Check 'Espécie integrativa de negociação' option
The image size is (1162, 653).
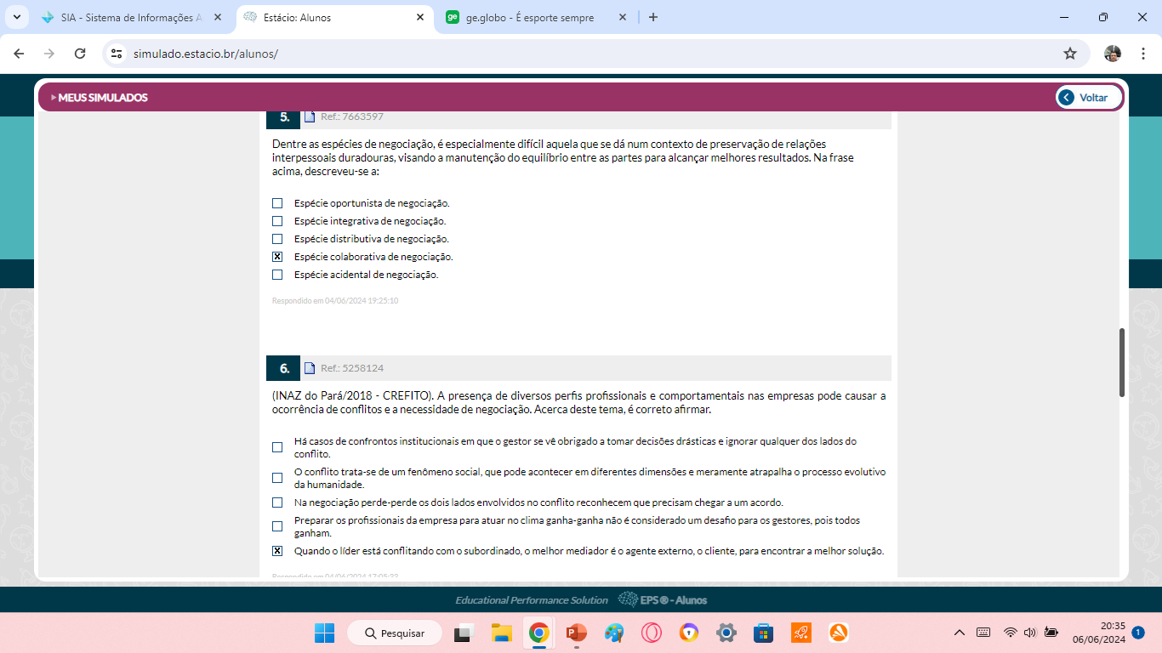click(x=277, y=221)
